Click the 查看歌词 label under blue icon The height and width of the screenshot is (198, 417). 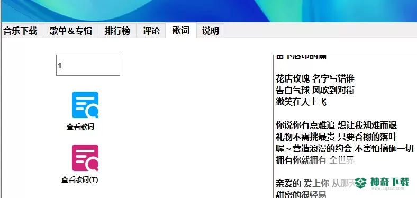tap(80, 127)
